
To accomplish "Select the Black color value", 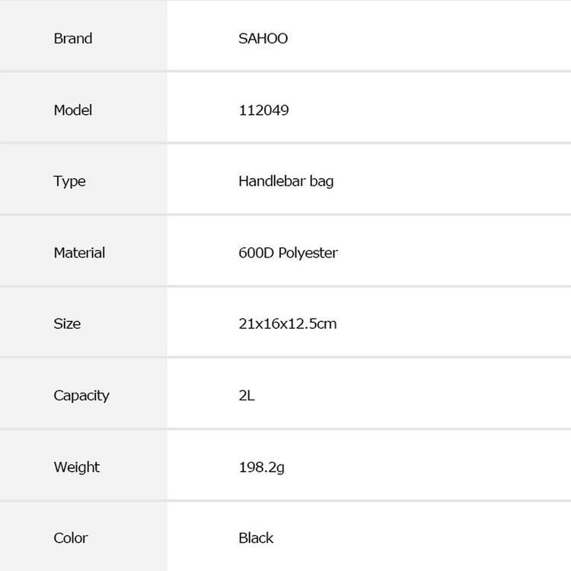I will point(256,538).
